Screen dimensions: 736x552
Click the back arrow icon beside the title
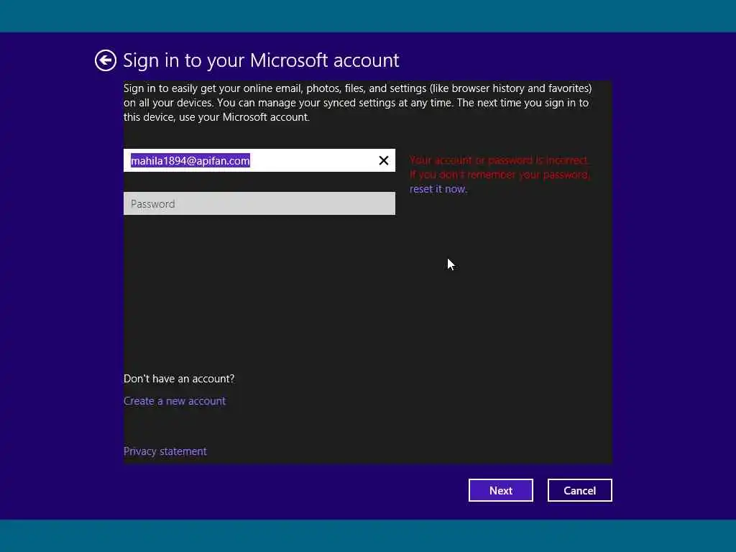(x=105, y=60)
